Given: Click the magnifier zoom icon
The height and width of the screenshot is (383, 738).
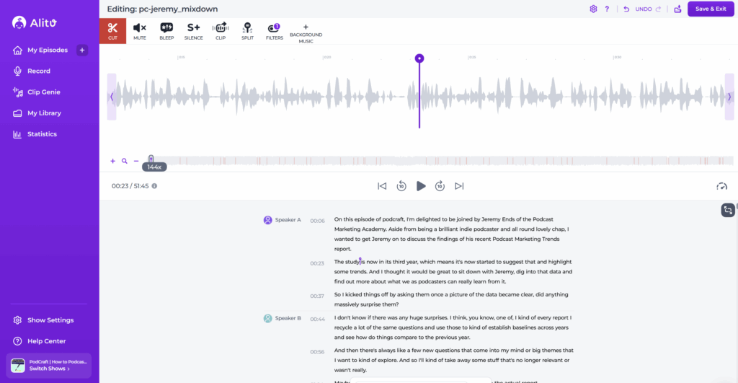Looking at the screenshot, I should pyautogui.click(x=125, y=161).
